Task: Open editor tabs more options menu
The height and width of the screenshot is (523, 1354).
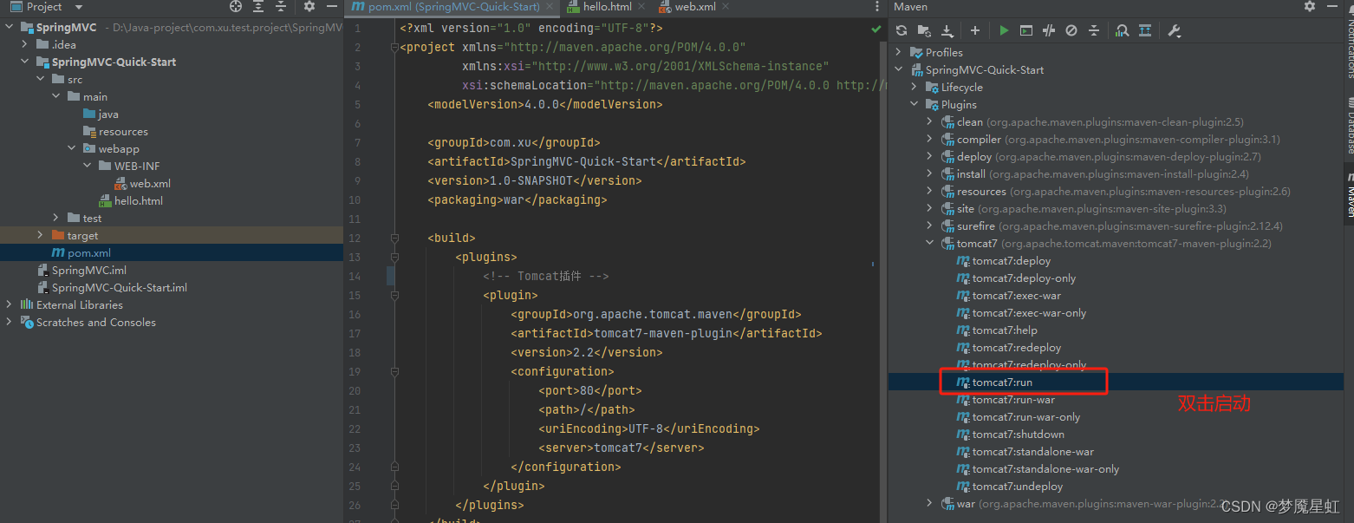Action: pos(877,6)
